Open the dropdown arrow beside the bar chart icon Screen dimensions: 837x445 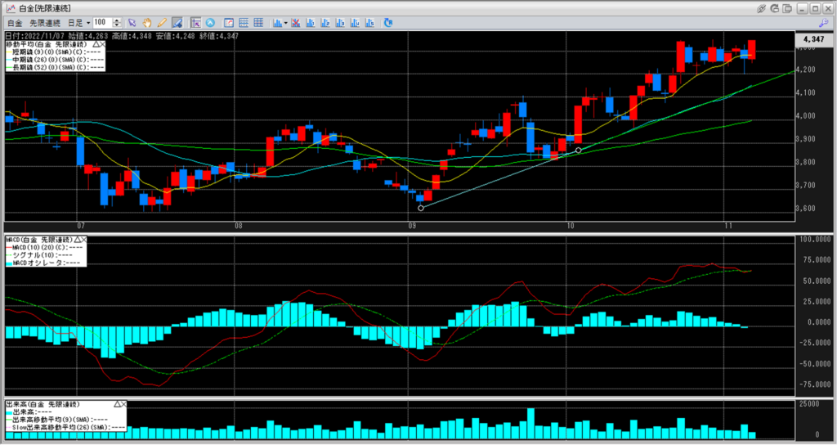point(285,23)
